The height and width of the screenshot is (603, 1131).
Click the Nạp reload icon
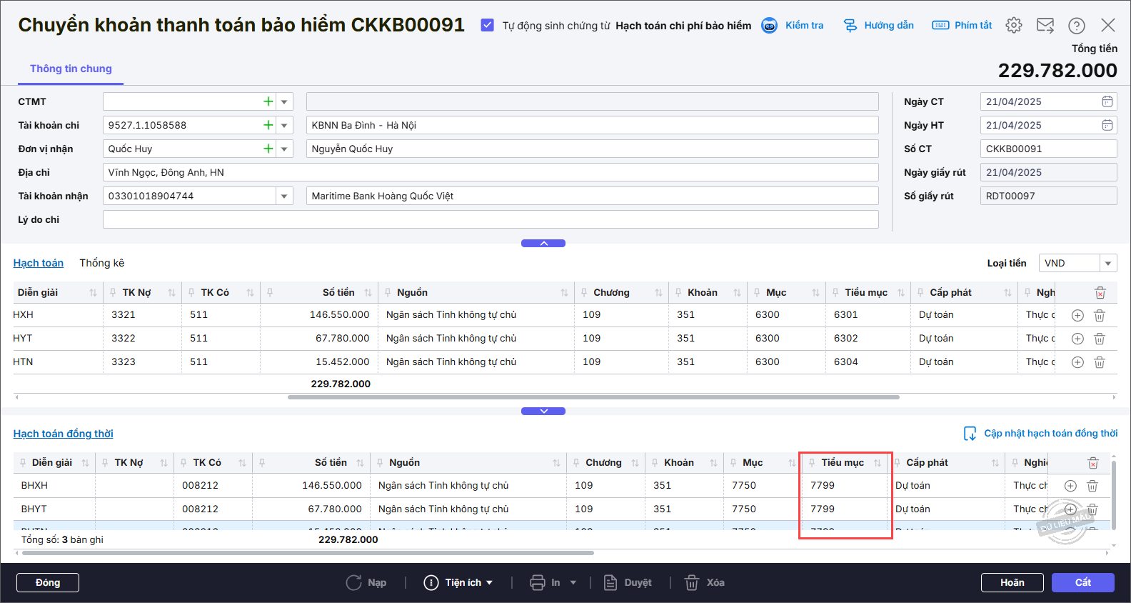click(353, 583)
